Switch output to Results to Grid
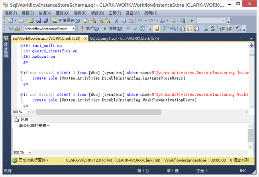Viewport: 259px width, 177px height. point(189,29)
